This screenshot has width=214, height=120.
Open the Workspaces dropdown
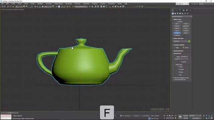(206, 4)
